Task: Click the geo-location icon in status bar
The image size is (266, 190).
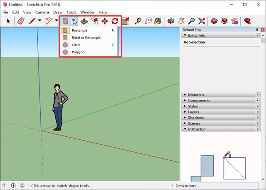Action: click(x=4, y=186)
